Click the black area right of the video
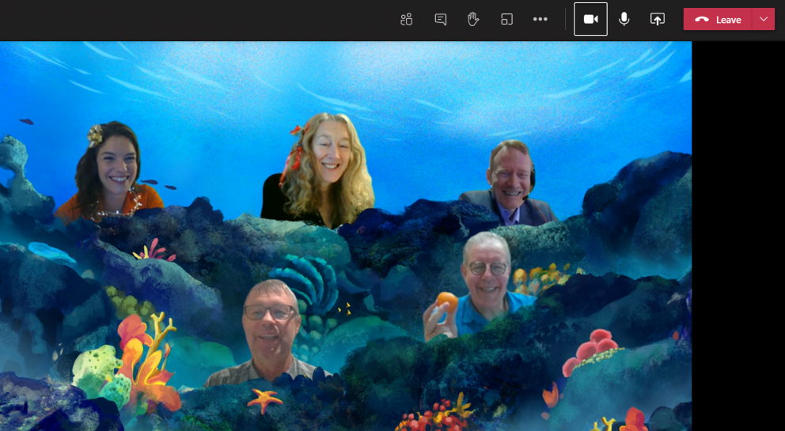 (x=738, y=237)
